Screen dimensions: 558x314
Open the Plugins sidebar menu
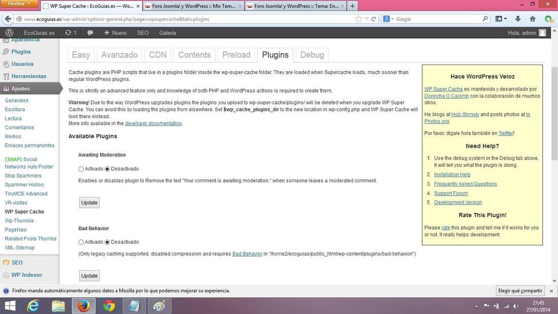pyautogui.click(x=21, y=52)
